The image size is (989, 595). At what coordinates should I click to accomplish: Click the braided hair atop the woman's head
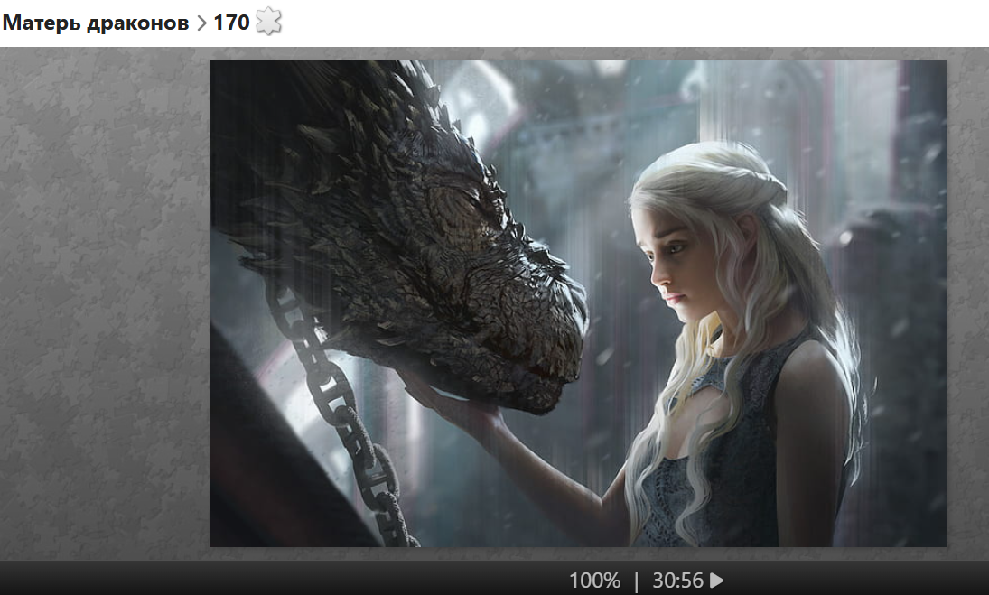pyautogui.click(x=741, y=176)
